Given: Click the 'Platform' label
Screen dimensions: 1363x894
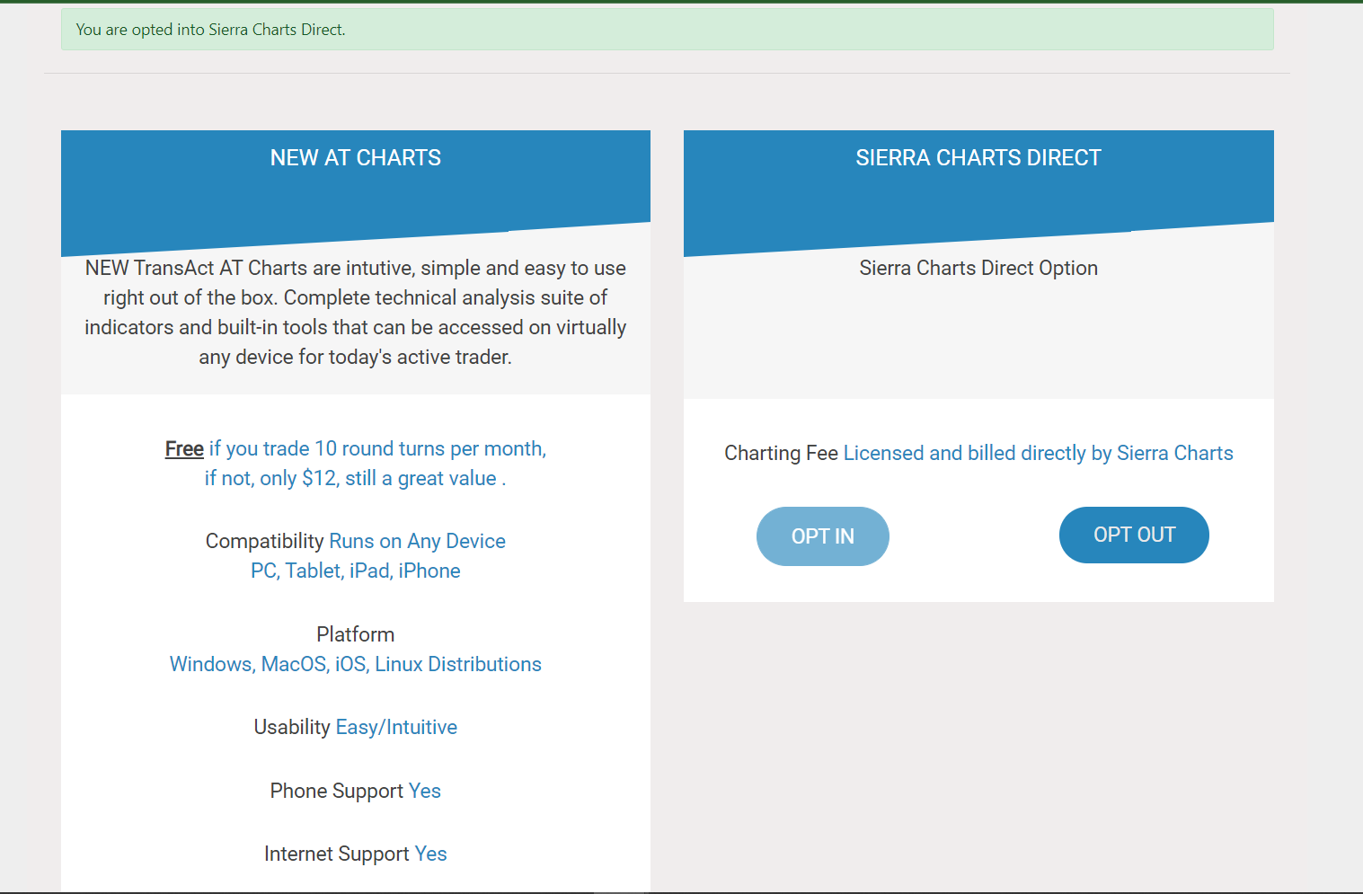Looking at the screenshot, I should point(356,634).
